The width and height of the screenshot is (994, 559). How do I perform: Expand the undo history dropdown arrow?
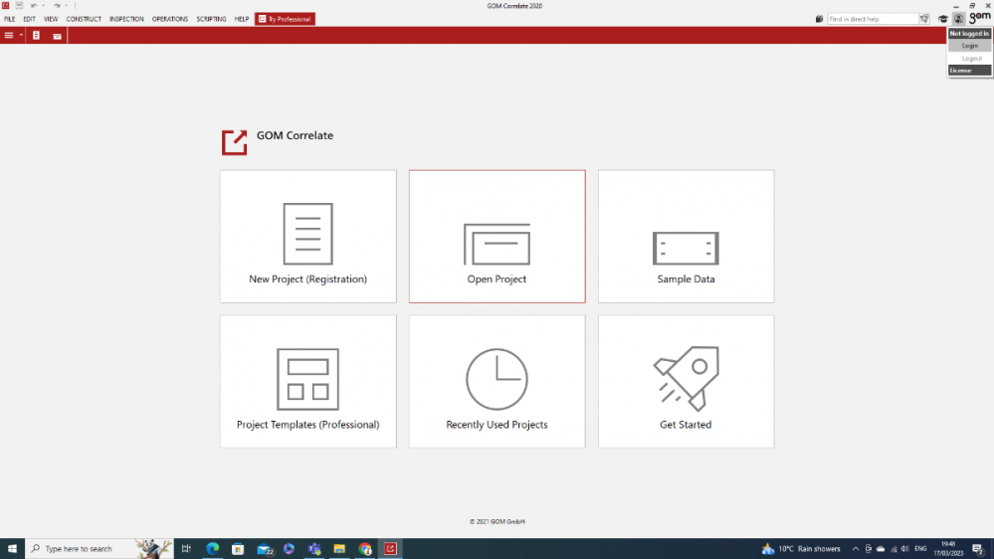click(x=44, y=6)
